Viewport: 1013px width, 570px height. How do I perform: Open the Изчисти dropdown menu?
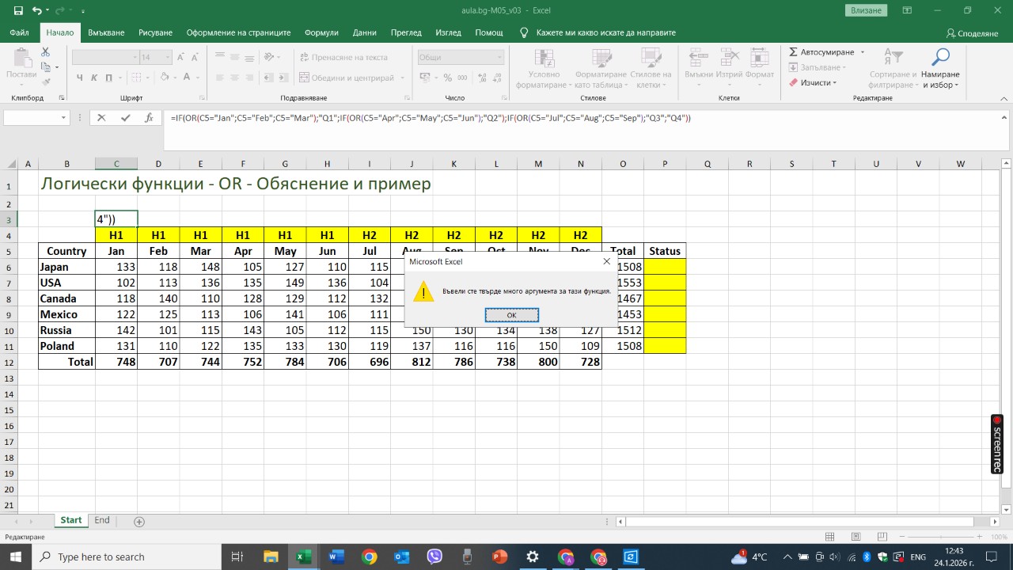pos(815,82)
